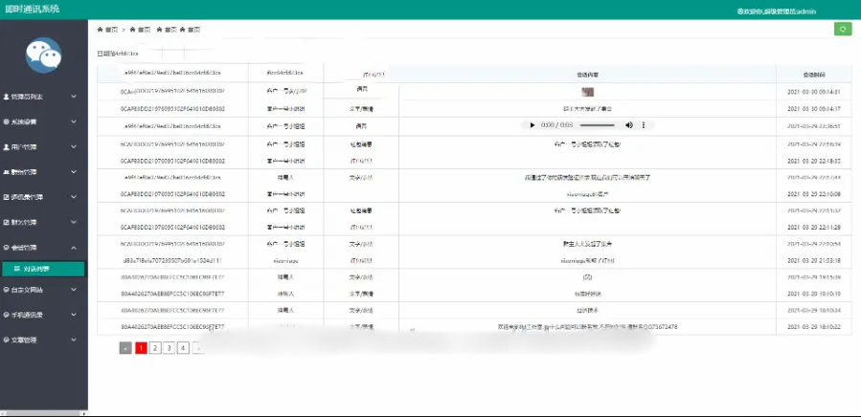
Task: Go to page 3 in pagination
Action: click(x=170, y=348)
